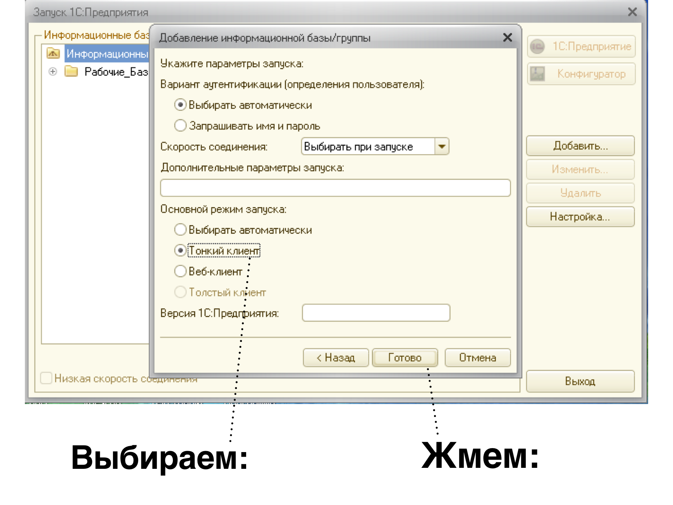Click the 'Основной режим запуска:' label
Image resolution: width=673 pixels, height=505 pixels.
coord(223,209)
